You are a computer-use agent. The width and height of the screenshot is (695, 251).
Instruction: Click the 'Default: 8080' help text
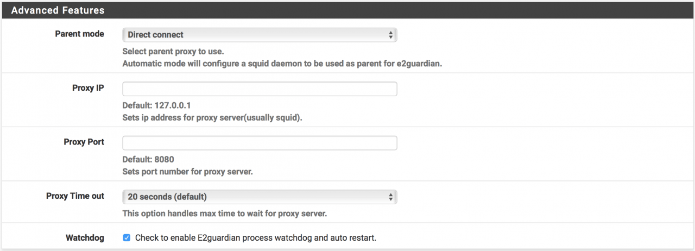tap(148, 160)
